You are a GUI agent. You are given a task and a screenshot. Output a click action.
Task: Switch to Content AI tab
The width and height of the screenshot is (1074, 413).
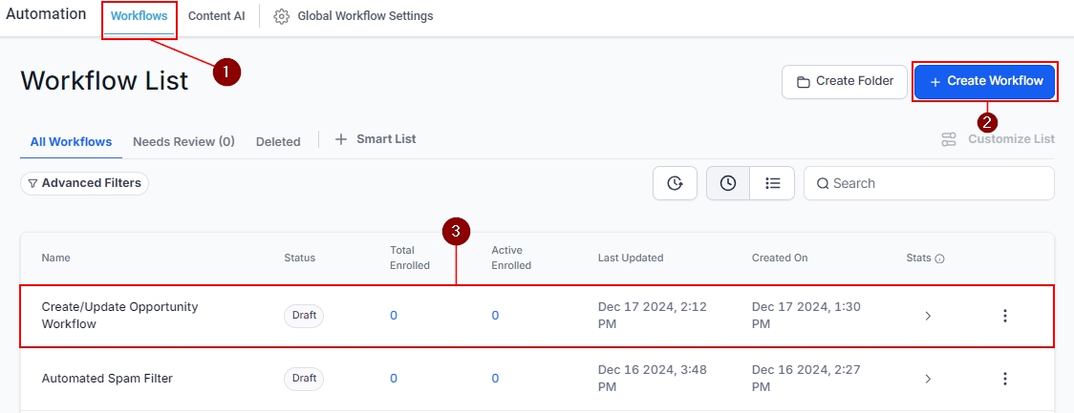[216, 16]
